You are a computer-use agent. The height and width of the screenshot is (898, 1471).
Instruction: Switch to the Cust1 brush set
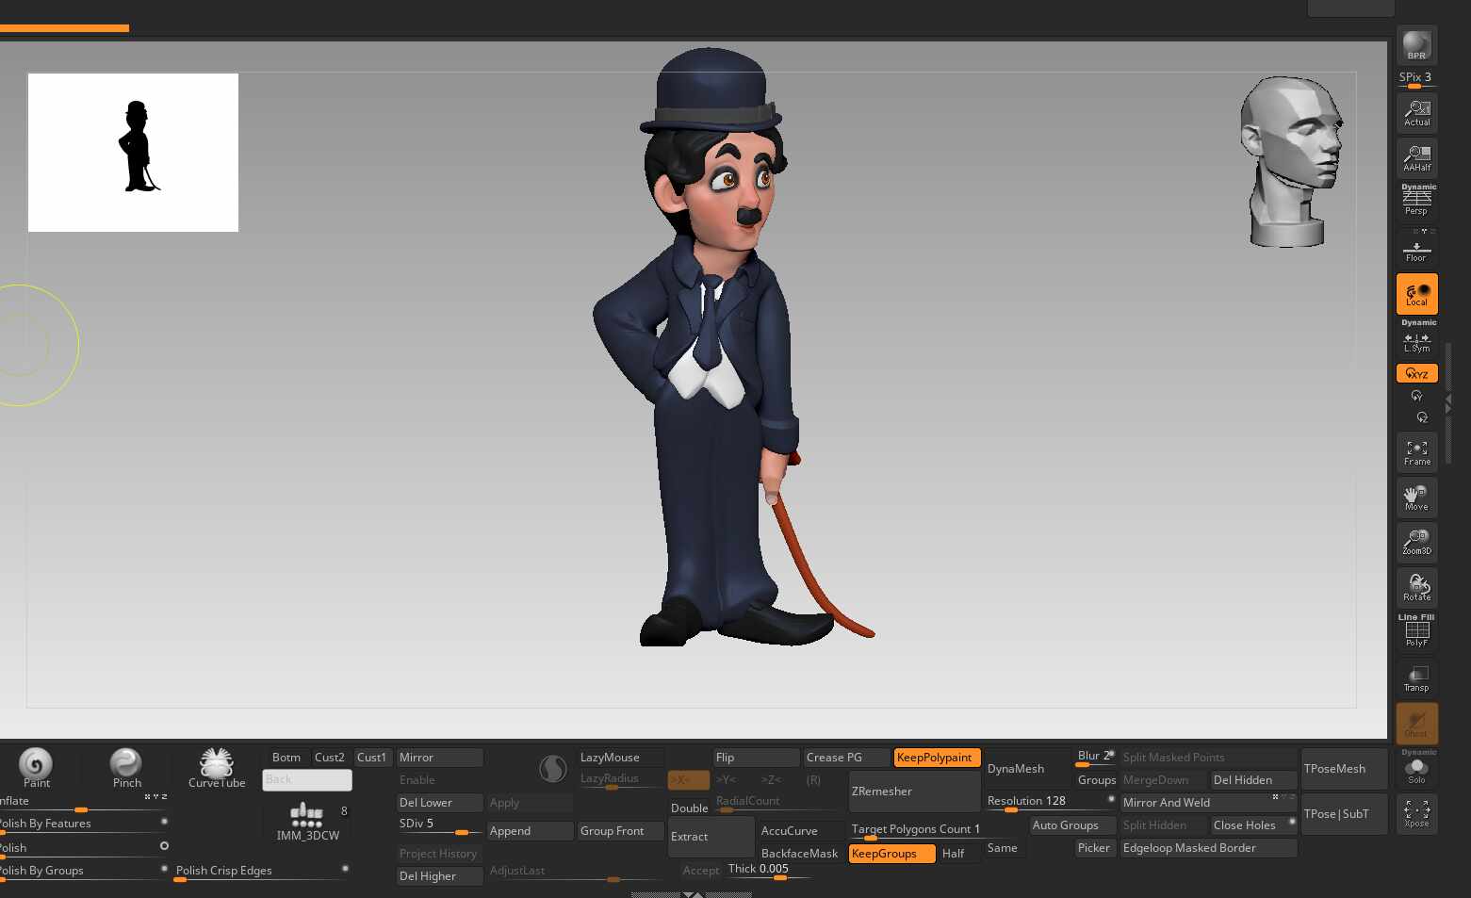coord(371,758)
